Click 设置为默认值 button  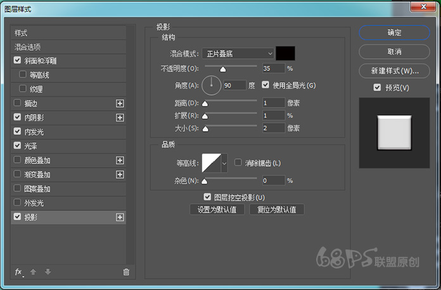(x=217, y=210)
